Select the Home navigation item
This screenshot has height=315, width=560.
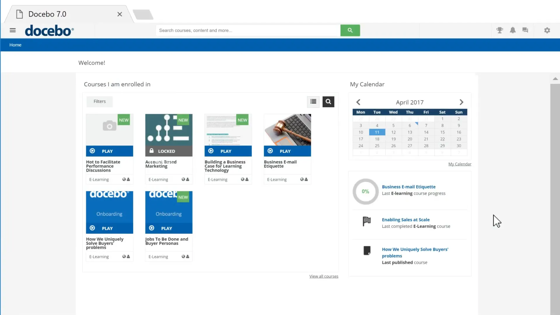coord(15,45)
